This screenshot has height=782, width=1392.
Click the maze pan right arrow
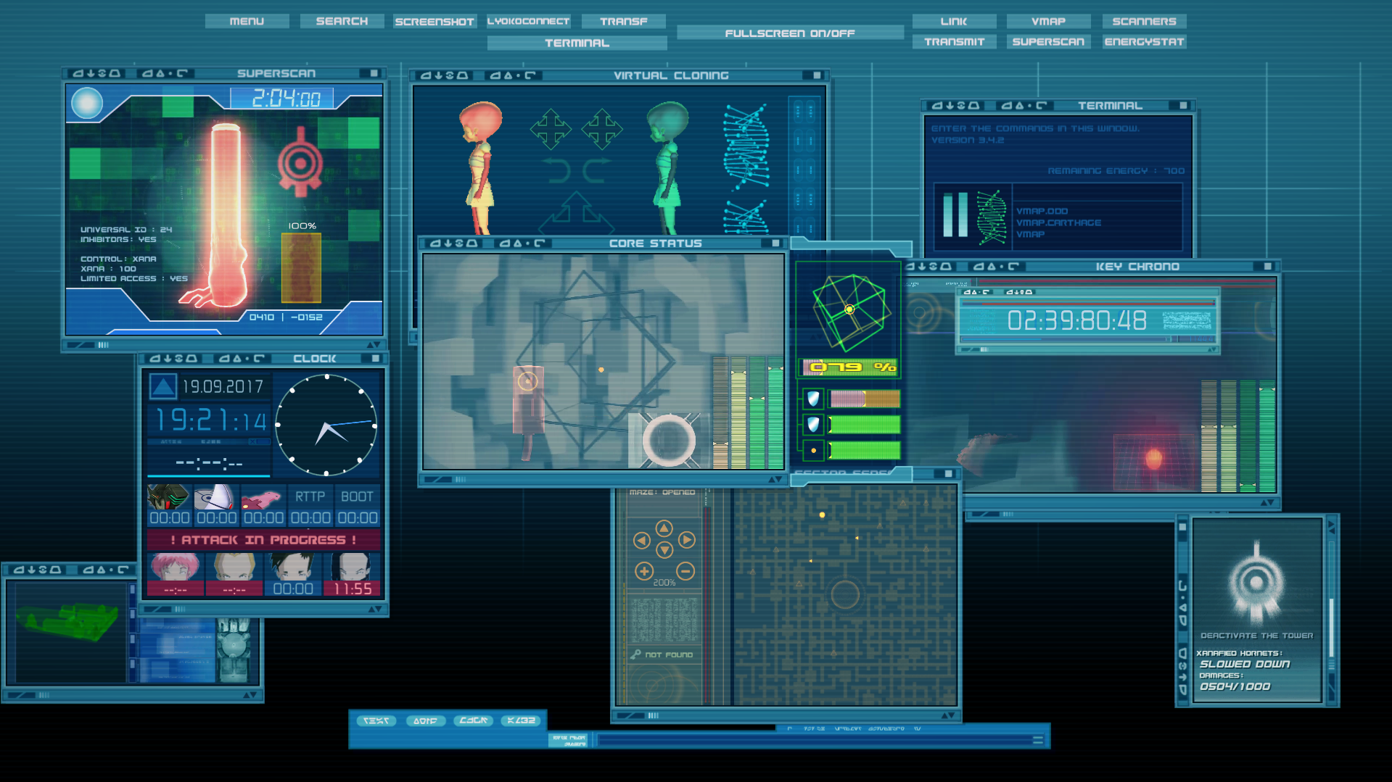click(687, 540)
